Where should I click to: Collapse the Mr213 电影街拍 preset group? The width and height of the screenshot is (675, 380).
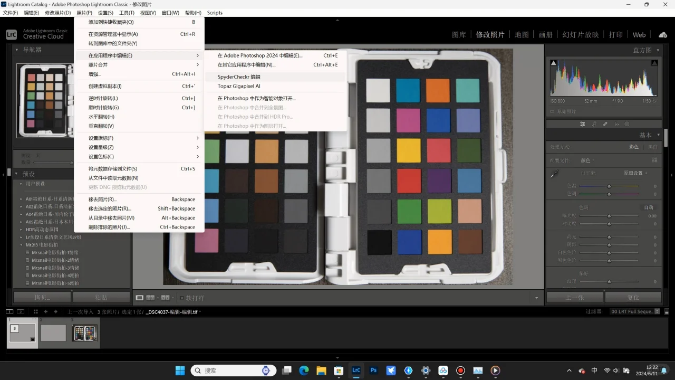(x=22, y=245)
